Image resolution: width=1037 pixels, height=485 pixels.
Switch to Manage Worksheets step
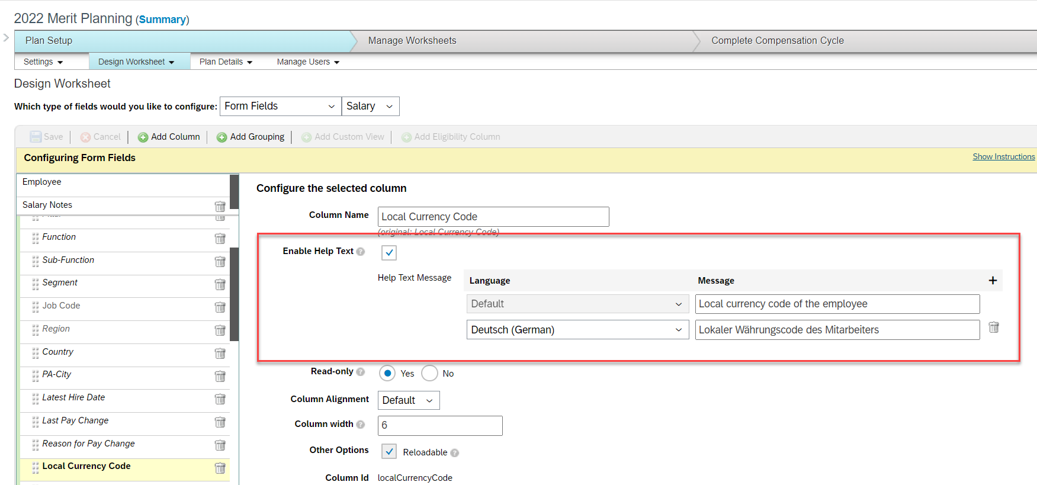(x=412, y=41)
